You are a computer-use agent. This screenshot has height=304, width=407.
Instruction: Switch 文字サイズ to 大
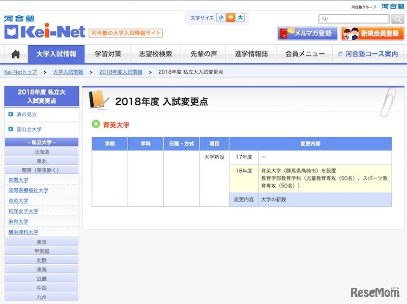point(240,17)
